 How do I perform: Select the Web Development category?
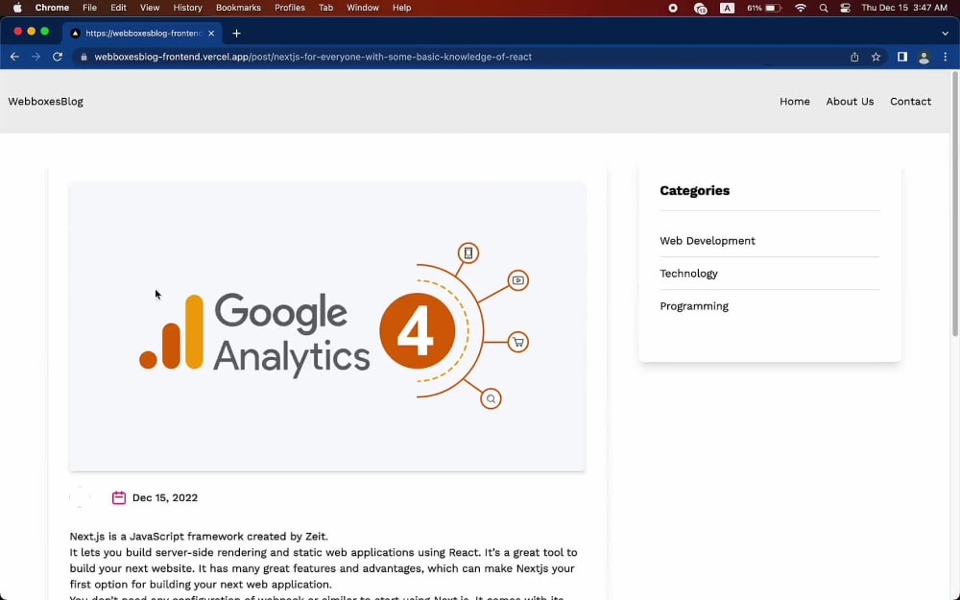coord(708,241)
